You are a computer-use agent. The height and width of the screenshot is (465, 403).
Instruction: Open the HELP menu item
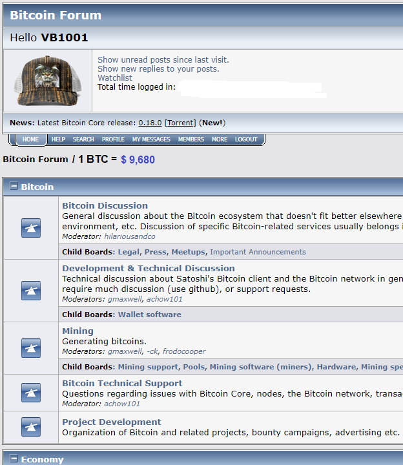point(58,139)
